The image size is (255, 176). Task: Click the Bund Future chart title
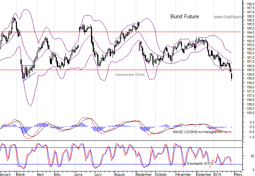[184, 17]
